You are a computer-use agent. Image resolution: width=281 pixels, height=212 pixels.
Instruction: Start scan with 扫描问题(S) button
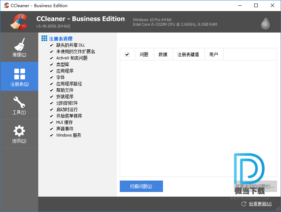point(141,186)
